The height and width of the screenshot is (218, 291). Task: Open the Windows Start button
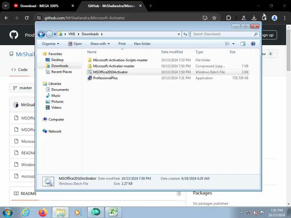point(7,212)
